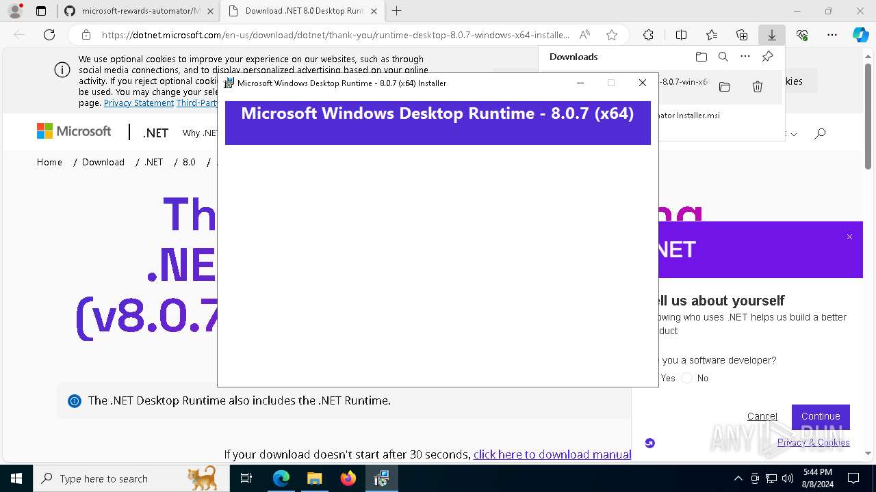Open the Privacy Statement link
This screenshot has width=876, height=492.
tap(139, 103)
